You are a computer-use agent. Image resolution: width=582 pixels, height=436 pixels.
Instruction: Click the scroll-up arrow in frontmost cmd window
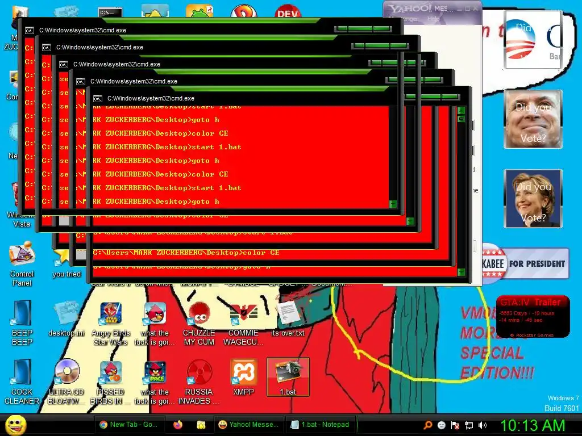(x=461, y=111)
